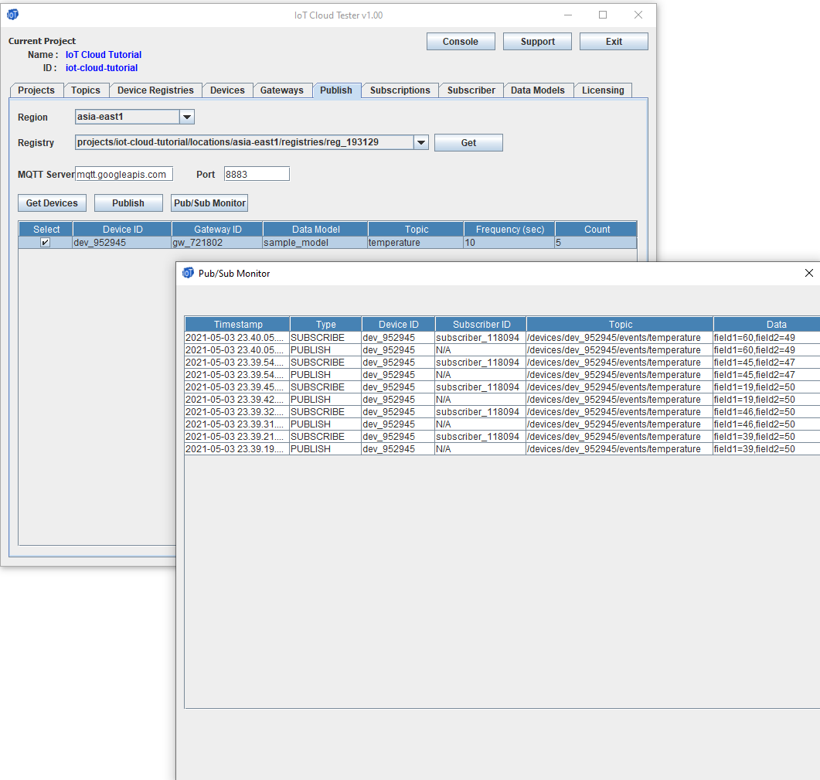Viewport: 820px width, 780px height.
Task: Click the Gateway ID column header
Action: (217, 229)
